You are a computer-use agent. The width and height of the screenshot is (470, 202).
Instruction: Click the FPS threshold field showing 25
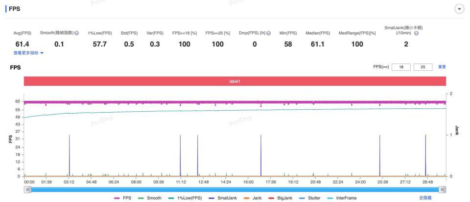click(x=423, y=67)
